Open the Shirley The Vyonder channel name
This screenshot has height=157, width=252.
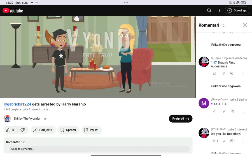click(x=27, y=119)
